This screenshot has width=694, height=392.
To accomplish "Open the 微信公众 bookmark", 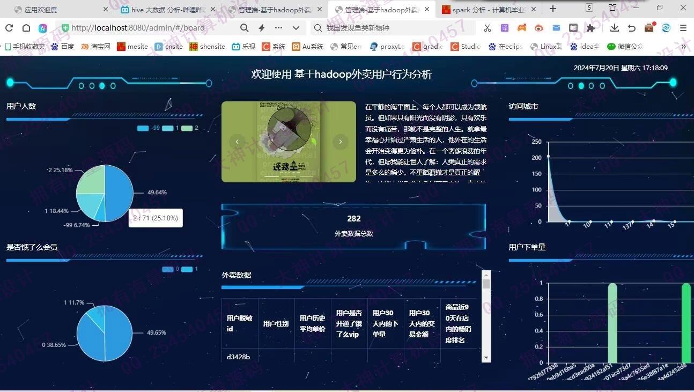I will [625, 47].
